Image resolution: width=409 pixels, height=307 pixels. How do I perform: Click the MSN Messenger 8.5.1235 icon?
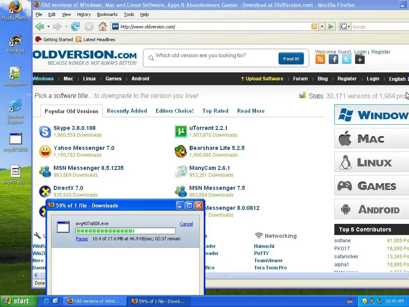45,171
